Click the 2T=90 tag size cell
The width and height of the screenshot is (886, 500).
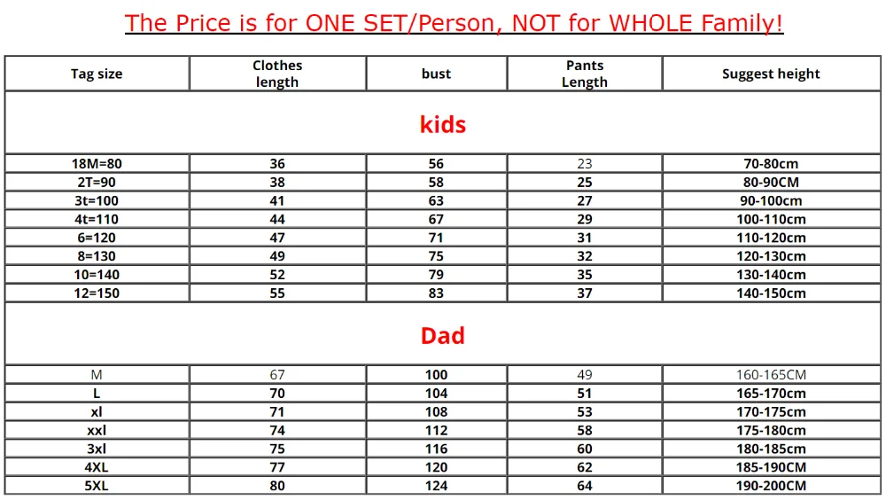[x=97, y=182]
